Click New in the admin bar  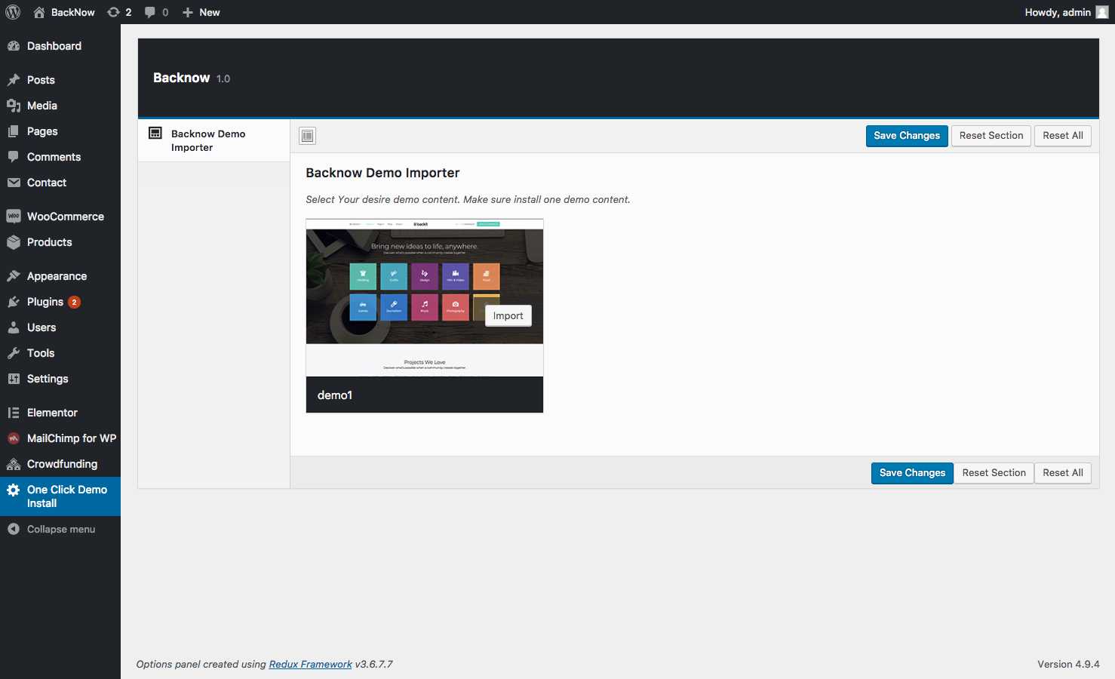pyautogui.click(x=210, y=12)
